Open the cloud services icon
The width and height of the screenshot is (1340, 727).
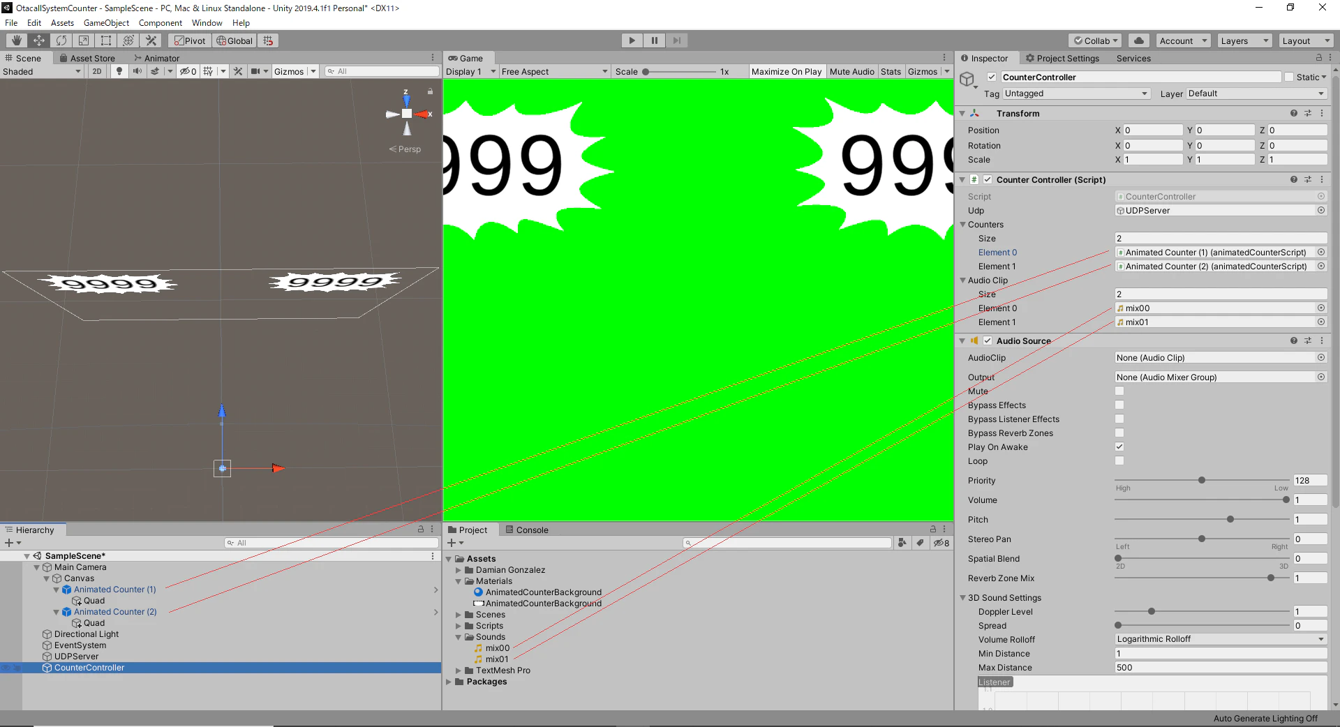pyautogui.click(x=1139, y=40)
